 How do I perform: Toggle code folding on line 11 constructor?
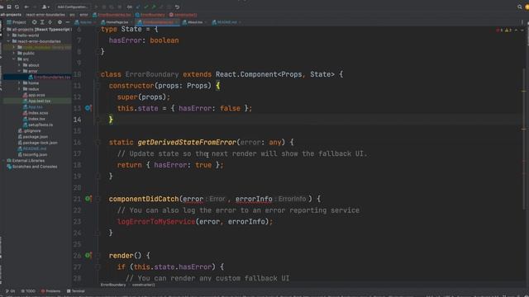98,86
